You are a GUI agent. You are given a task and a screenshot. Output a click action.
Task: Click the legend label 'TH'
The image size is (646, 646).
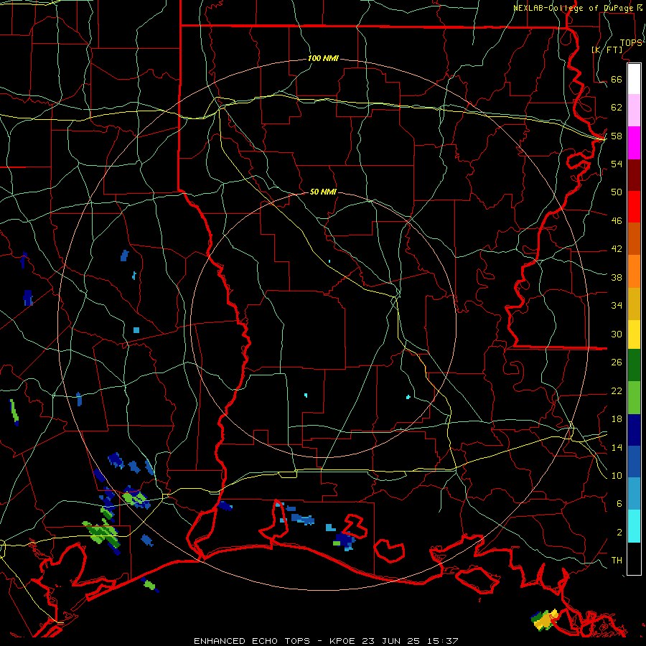point(617,561)
